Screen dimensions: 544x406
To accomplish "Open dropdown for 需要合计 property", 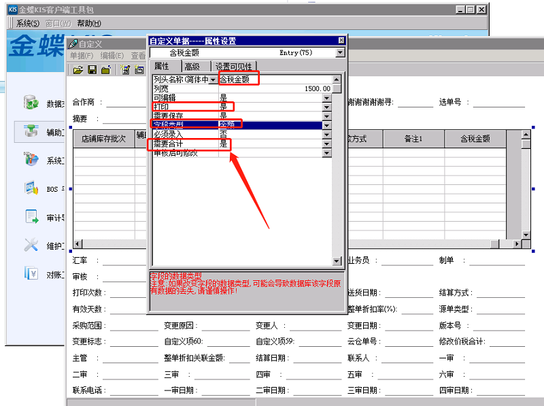I will point(326,144).
